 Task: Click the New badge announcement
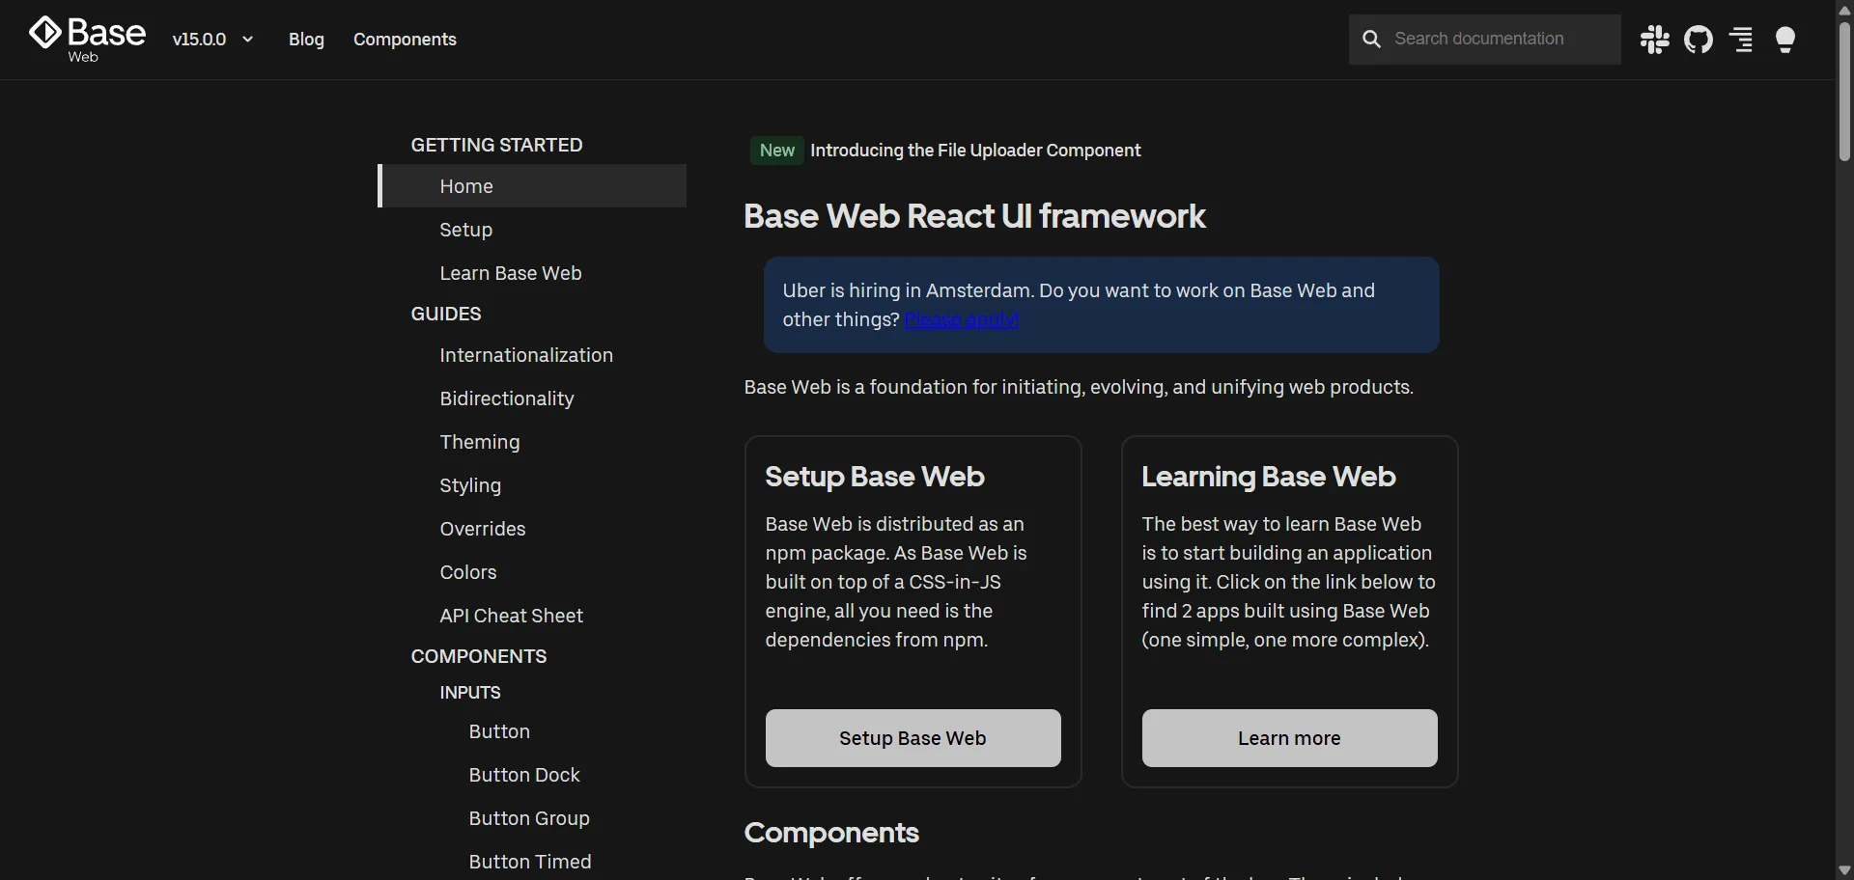tap(777, 151)
